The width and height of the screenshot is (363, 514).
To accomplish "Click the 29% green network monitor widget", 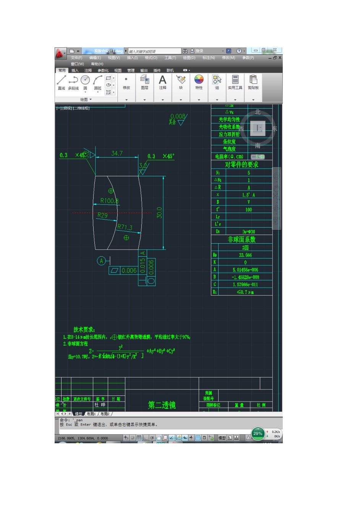I will [x=258, y=433].
